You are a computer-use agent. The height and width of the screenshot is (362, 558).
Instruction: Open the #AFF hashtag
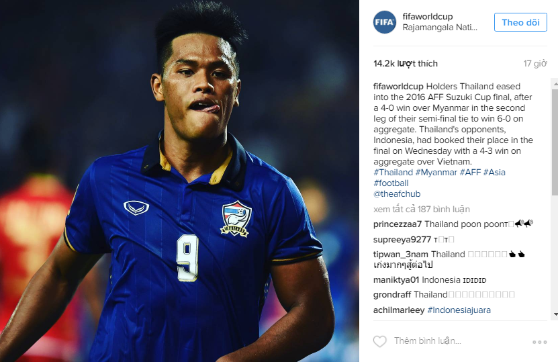coord(470,173)
